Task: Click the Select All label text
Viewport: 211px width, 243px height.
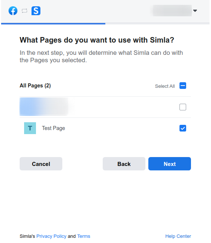Action: point(165,86)
